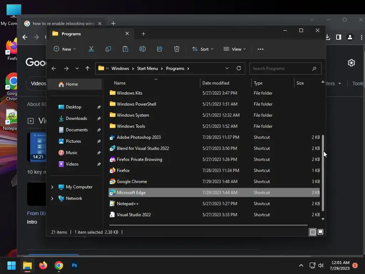
Task: Select the Firefox Private Browsing shortcut
Action: pyautogui.click(x=214, y=159)
